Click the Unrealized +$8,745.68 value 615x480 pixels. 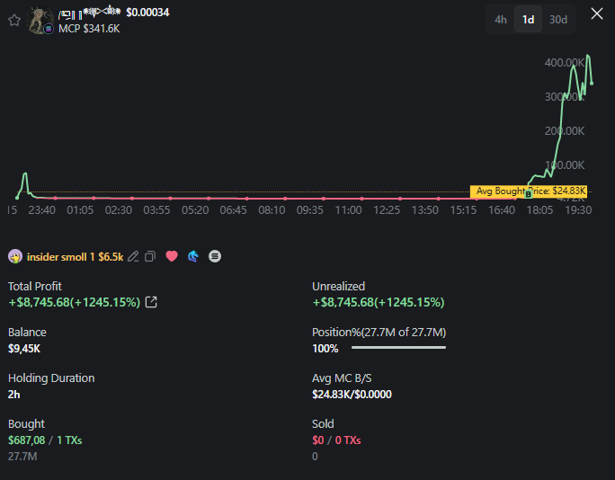pyautogui.click(x=379, y=302)
